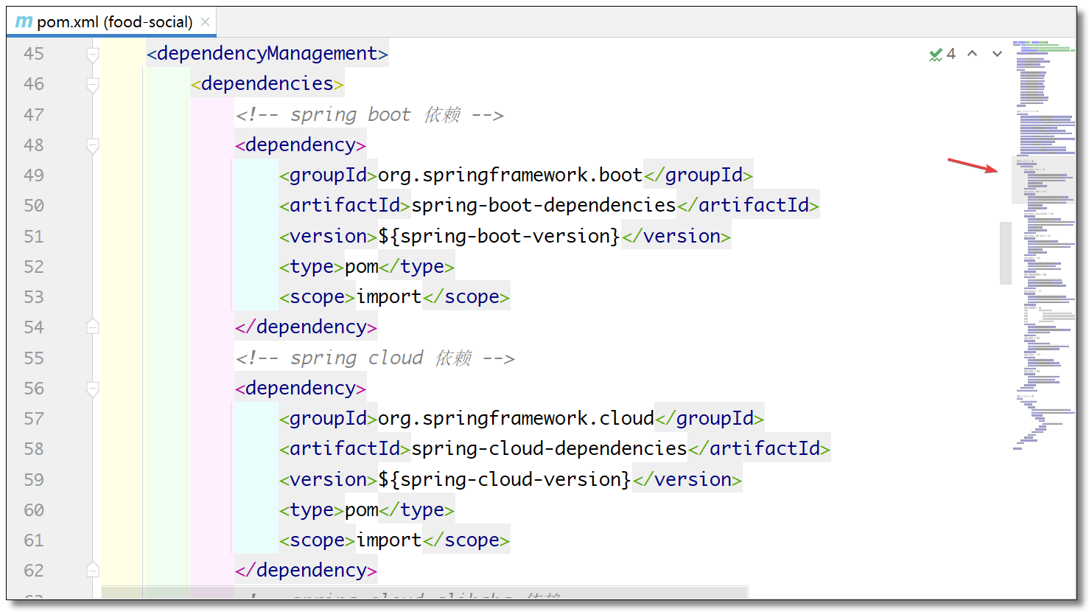The height and width of the screenshot is (612, 1089).
Task: Collapse the dependency block at line 56
Action: tap(93, 389)
